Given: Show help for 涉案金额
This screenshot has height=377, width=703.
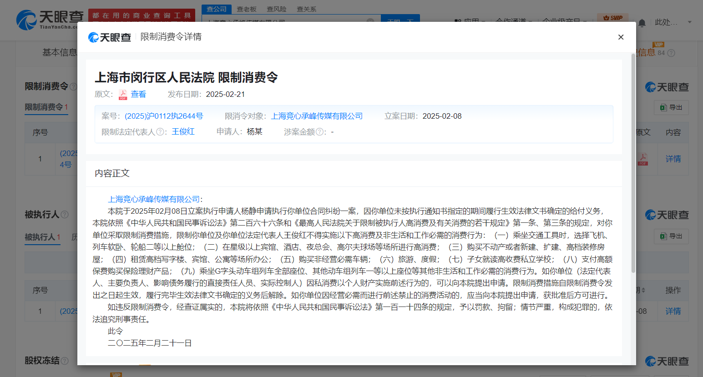Looking at the screenshot, I should click(x=319, y=132).
